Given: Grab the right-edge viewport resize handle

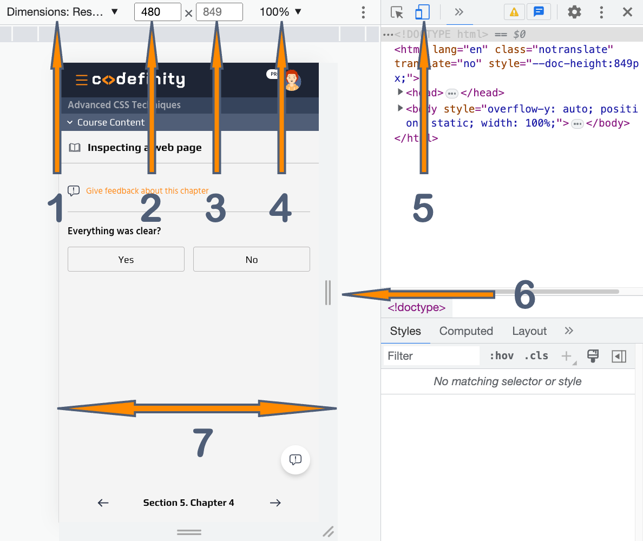Looking at the screenshot, I should [x=328, y=293].
